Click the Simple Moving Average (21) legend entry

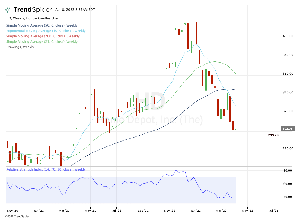42,41
